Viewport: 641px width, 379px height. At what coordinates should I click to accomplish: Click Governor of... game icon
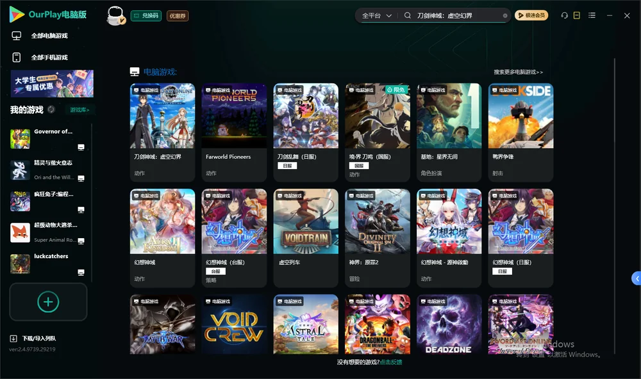click(x=20, y=139)
